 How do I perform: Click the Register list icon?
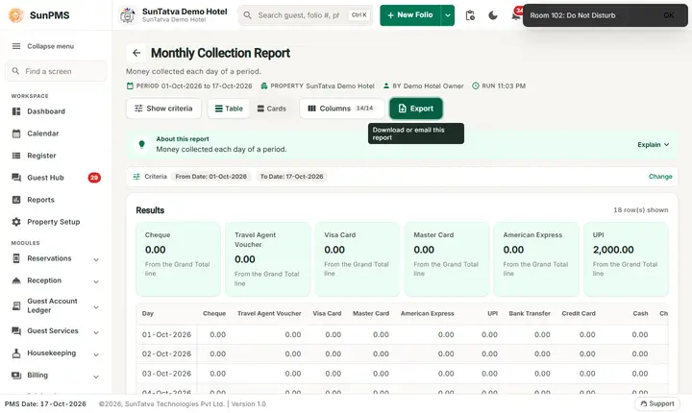coord(16,156)
